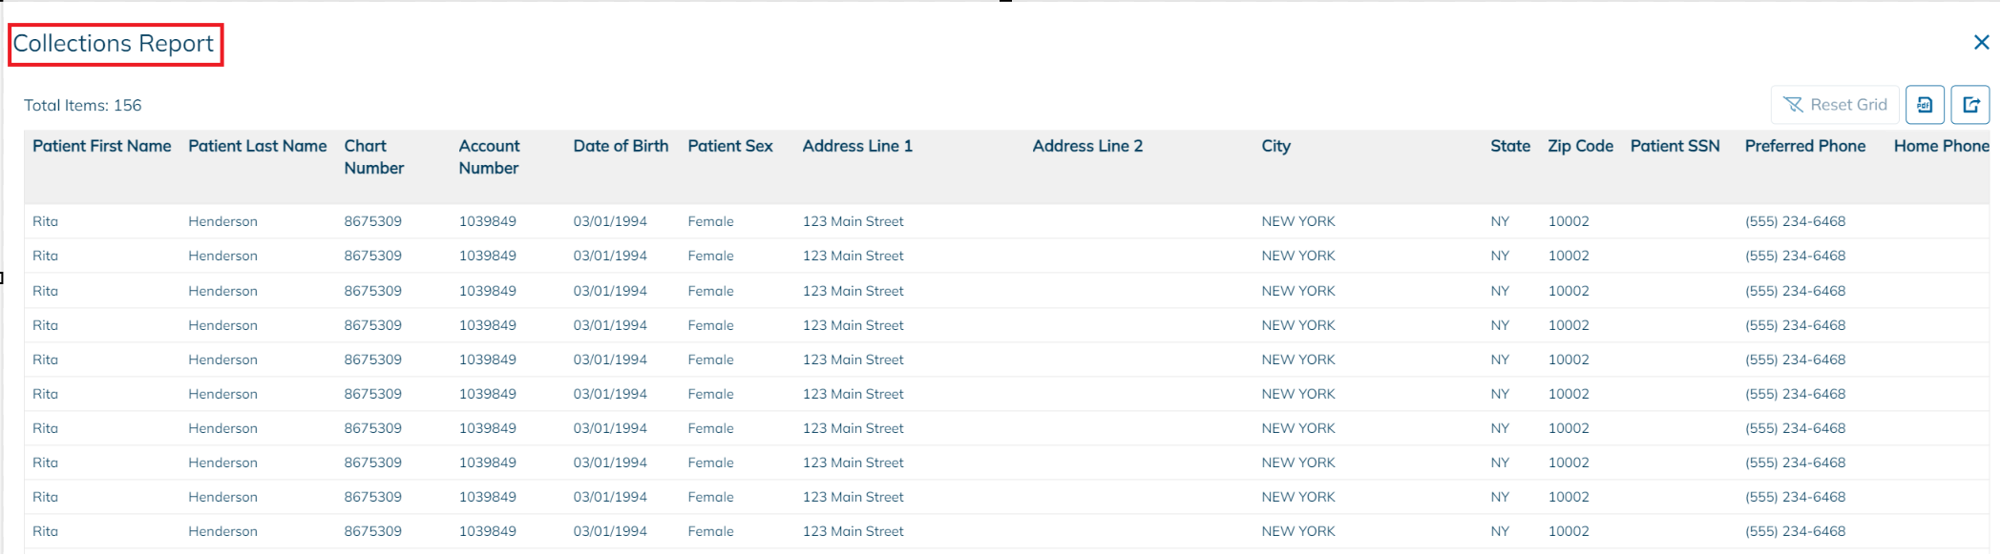This screenshot has height=555, width=2001.
Task: Sort the grid by City header
Action: pos(1275,146)
